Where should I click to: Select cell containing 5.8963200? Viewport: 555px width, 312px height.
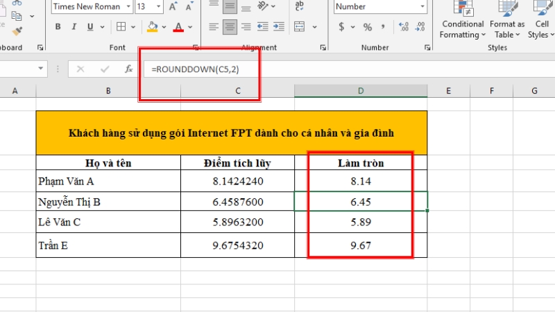[x=237, y=222]
